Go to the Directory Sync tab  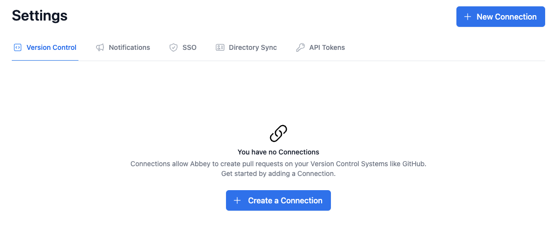(x=252, y=48)
